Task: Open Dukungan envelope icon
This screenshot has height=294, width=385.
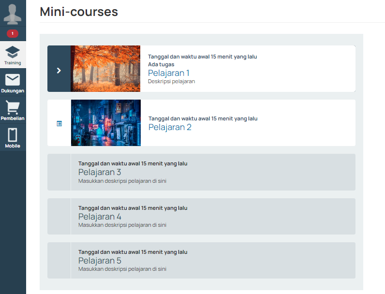Action: pos(13,80)
